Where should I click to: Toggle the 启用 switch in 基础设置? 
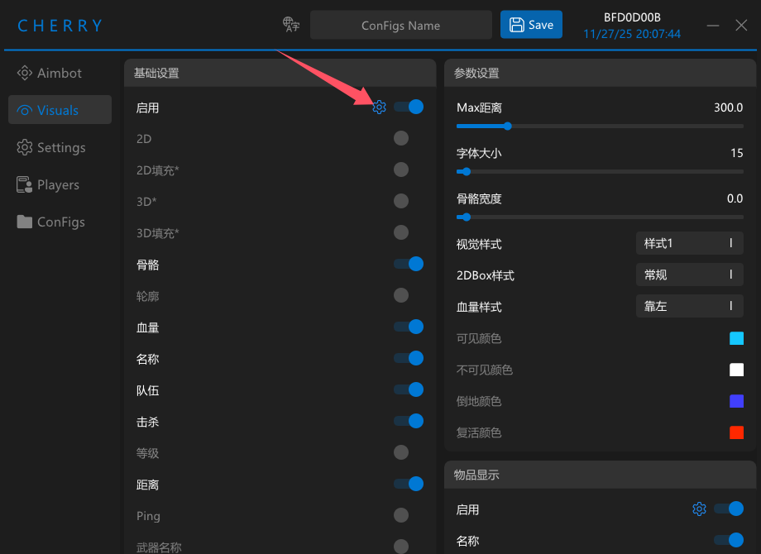409,107
